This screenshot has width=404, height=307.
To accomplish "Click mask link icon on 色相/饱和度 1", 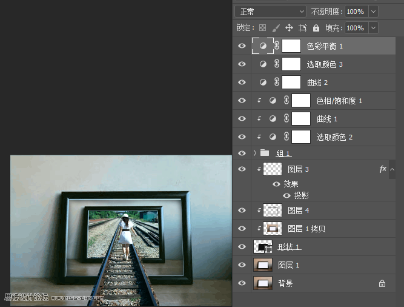I will 286,100.
